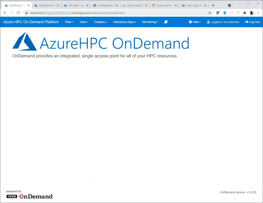Image resolution: width=263 pixels, height=203 pixels.
Task: Close the collect_pbs_stats tab
Action: (x=205, y=6)
